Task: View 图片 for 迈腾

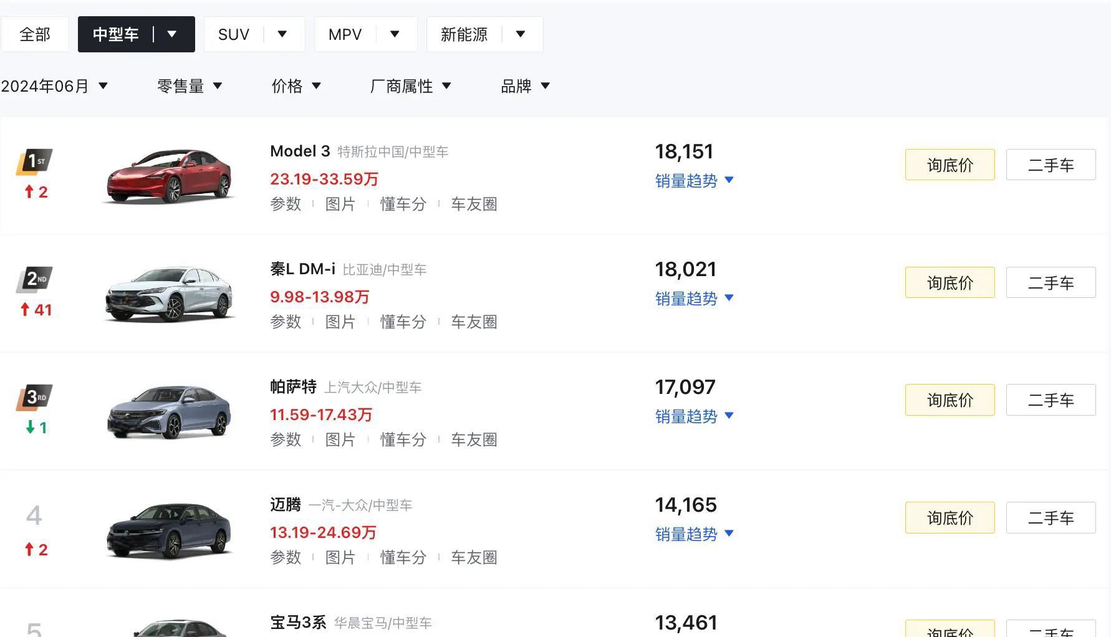Action: click(340, 557)
